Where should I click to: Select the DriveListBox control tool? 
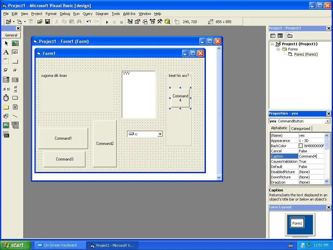click(15, 98)
